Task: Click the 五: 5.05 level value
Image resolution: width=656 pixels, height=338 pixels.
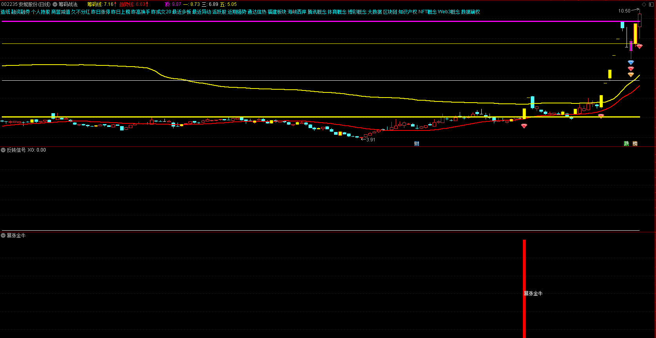Action: point(228,4)
